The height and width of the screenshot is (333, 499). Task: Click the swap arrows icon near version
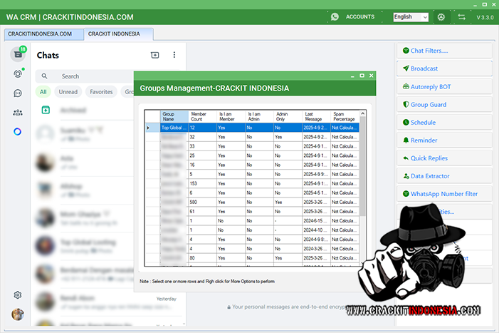pyautogui.click(x=461, y=16)
